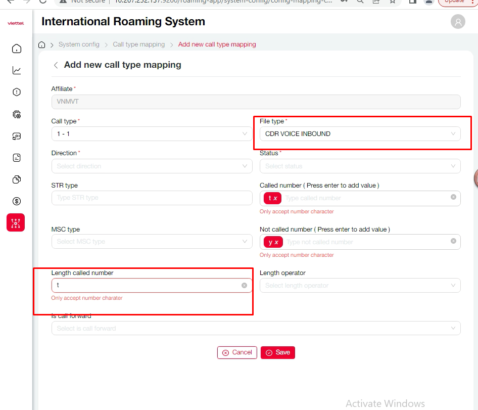Go to System config in the breadcrumb
The height and width of the screenshot is (410, 478).
click(79, 44)
